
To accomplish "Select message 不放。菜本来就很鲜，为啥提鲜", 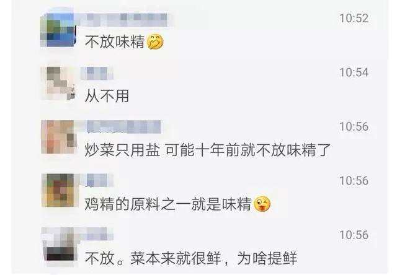I will (x=191, y=258).
